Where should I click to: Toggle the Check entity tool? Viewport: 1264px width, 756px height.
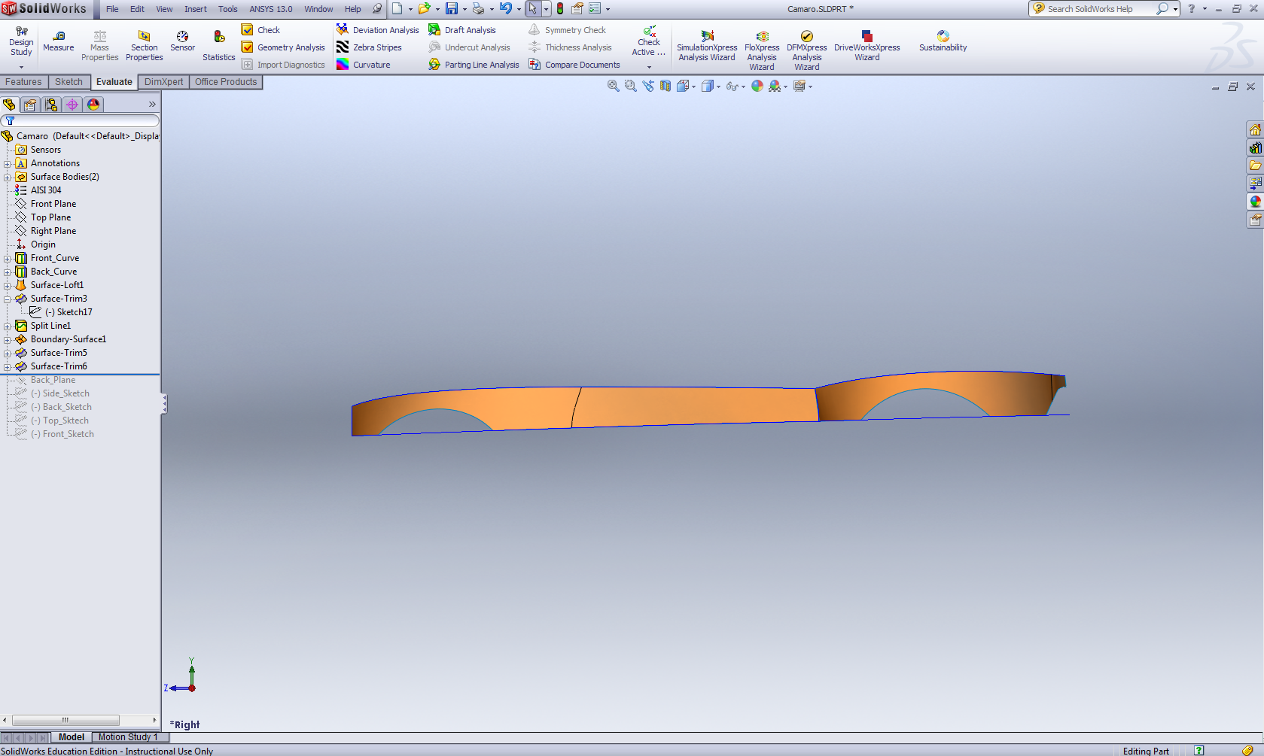pos(260,30)
